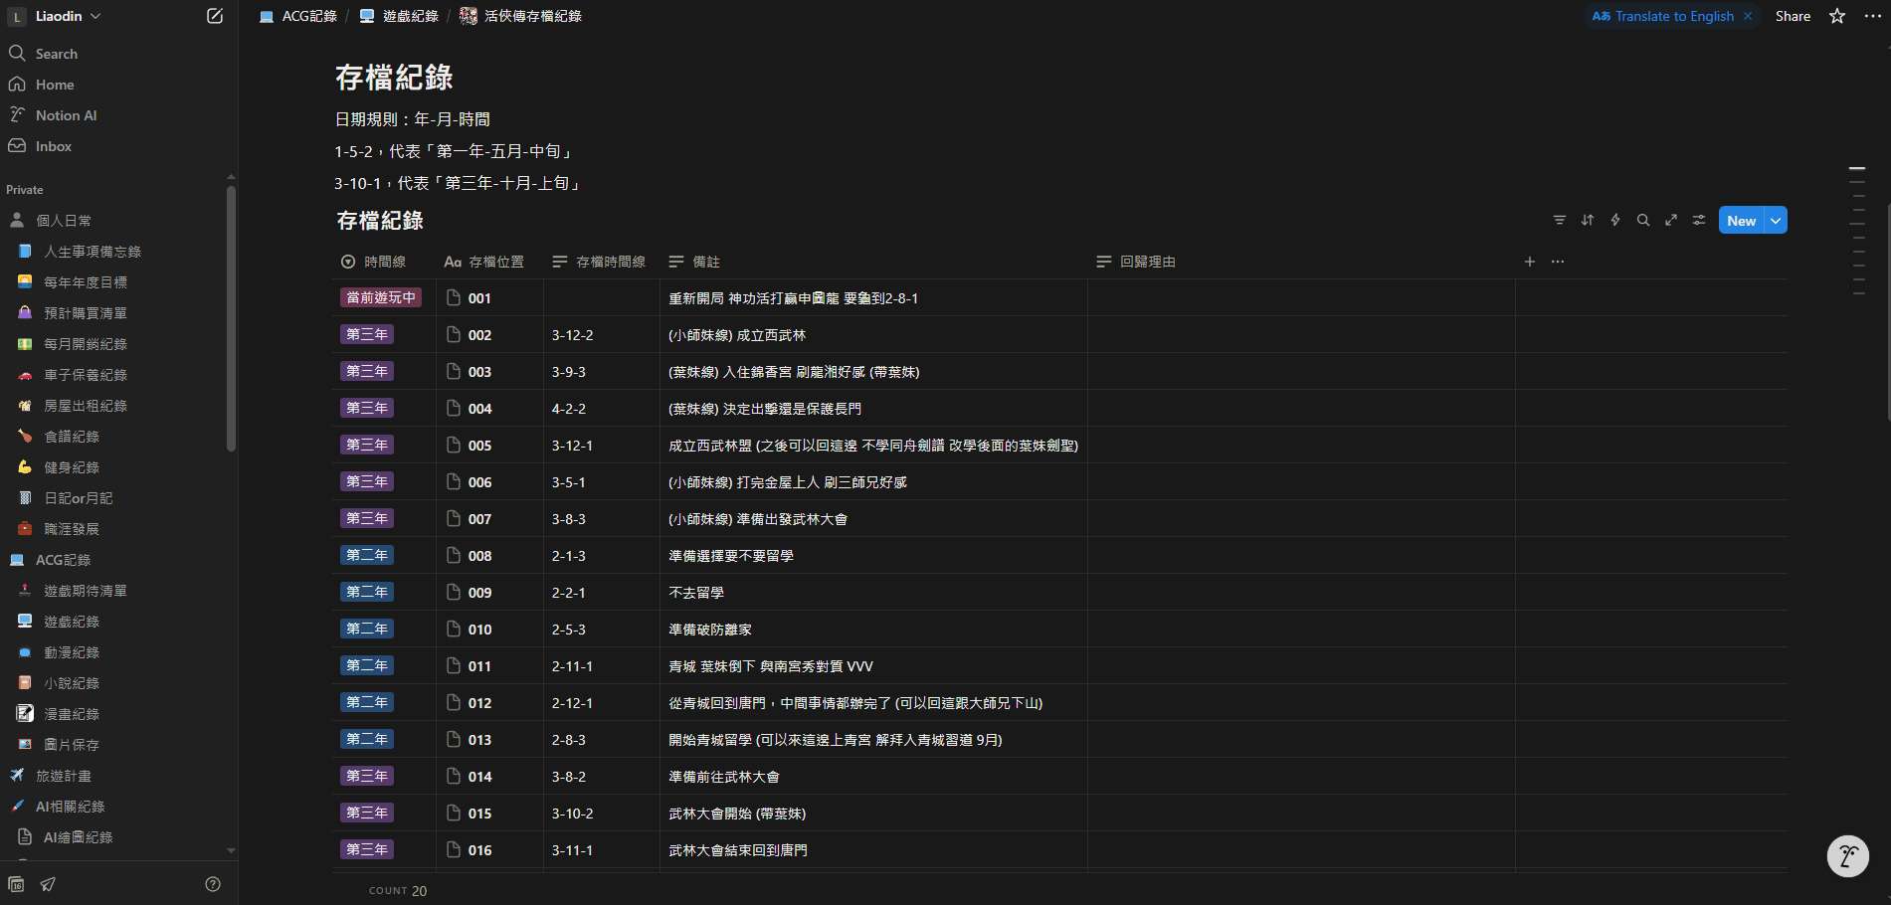Open the database sort icon
The image size is (1891, 905).
click(1588, 220)
